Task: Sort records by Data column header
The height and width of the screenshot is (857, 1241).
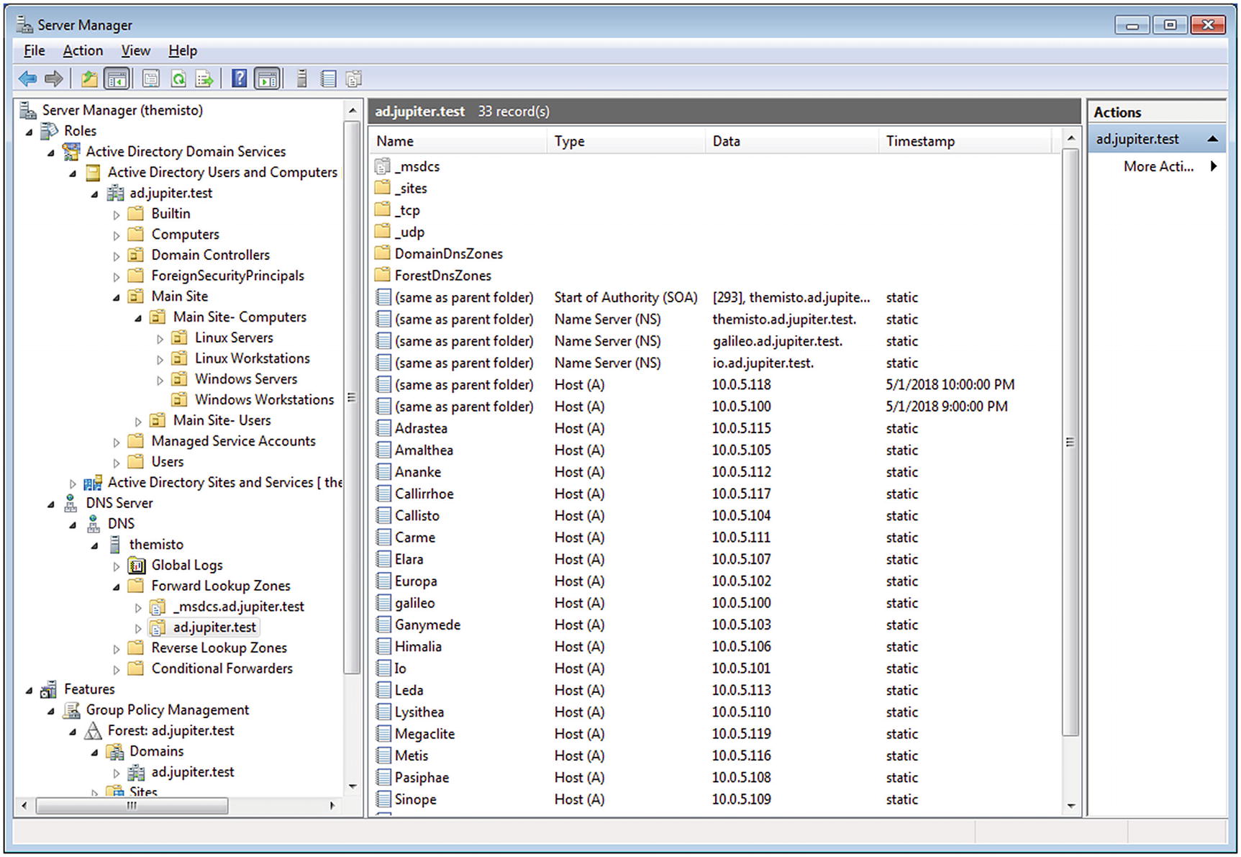Action: coord(792,141)
